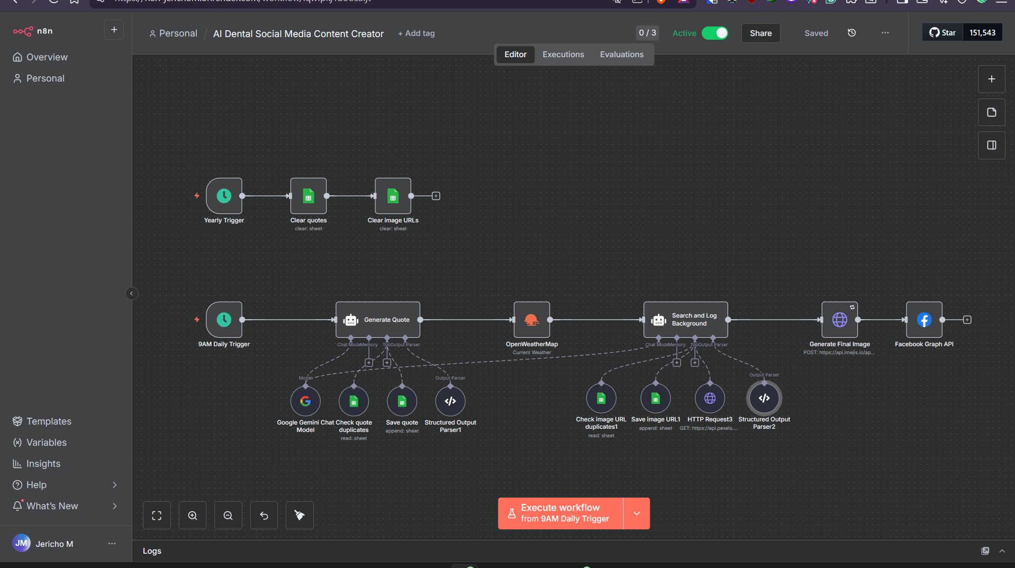Zoom in on the canvas

pos(193,516)
